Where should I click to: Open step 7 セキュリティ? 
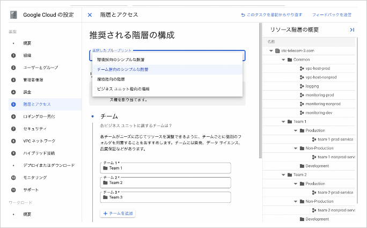(45, 129)
